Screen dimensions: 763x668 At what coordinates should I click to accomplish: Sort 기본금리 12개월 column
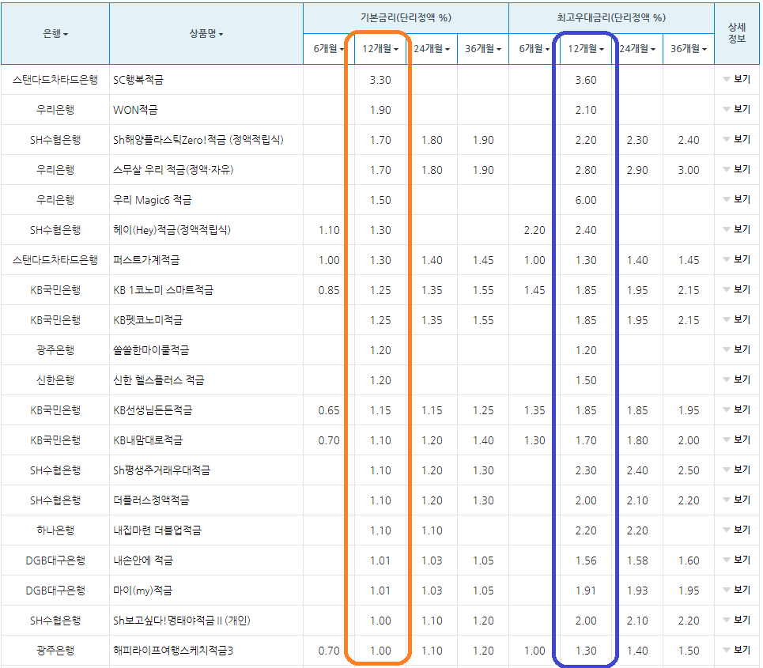[x=380, y=49]
